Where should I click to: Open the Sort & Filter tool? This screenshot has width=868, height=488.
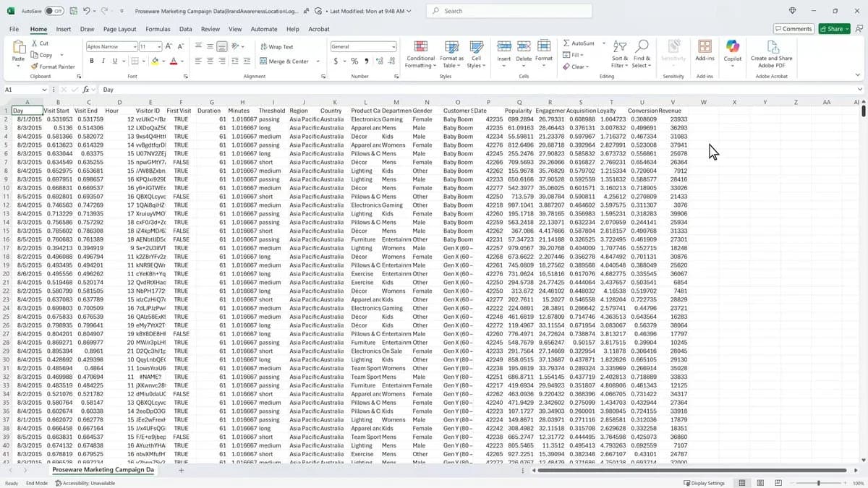(620, 54)
